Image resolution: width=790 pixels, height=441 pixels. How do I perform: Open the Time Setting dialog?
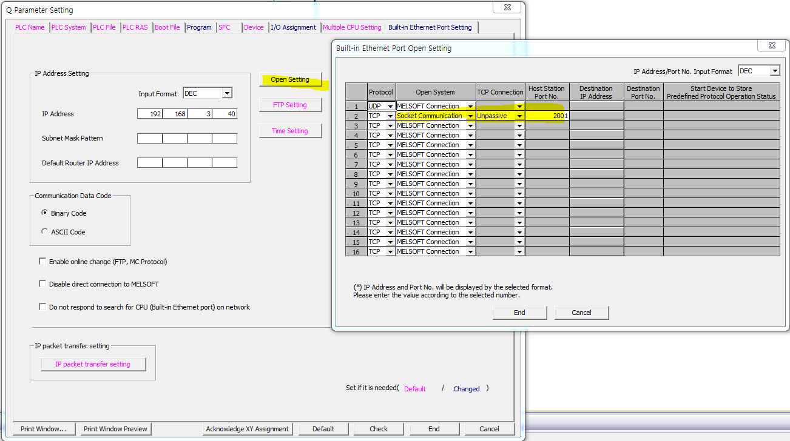pos(290,131)
